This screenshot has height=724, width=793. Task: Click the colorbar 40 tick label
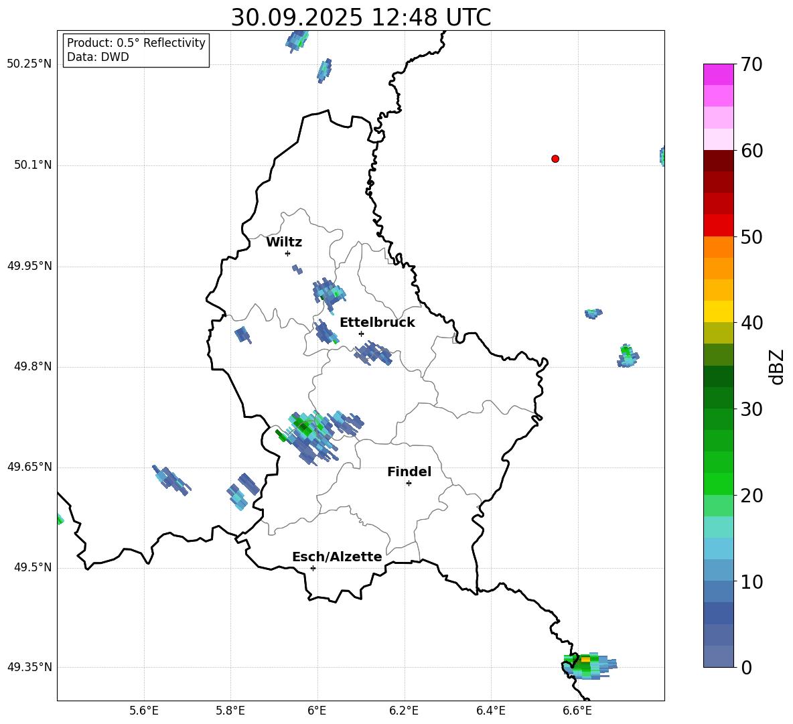pos(752,323)
